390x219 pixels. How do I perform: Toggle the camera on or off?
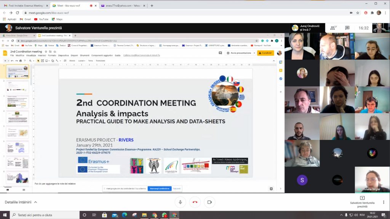click(x=209, y=202)
